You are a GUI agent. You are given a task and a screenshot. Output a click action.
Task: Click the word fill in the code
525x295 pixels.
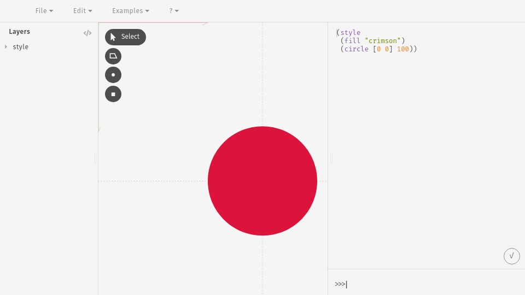tap(353, 41)
